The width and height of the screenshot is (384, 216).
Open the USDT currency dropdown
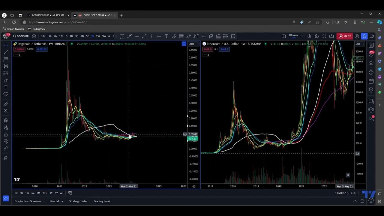(193, 44)
